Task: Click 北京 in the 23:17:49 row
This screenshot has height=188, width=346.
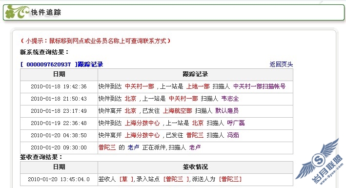Action: (x=131, y=111)
